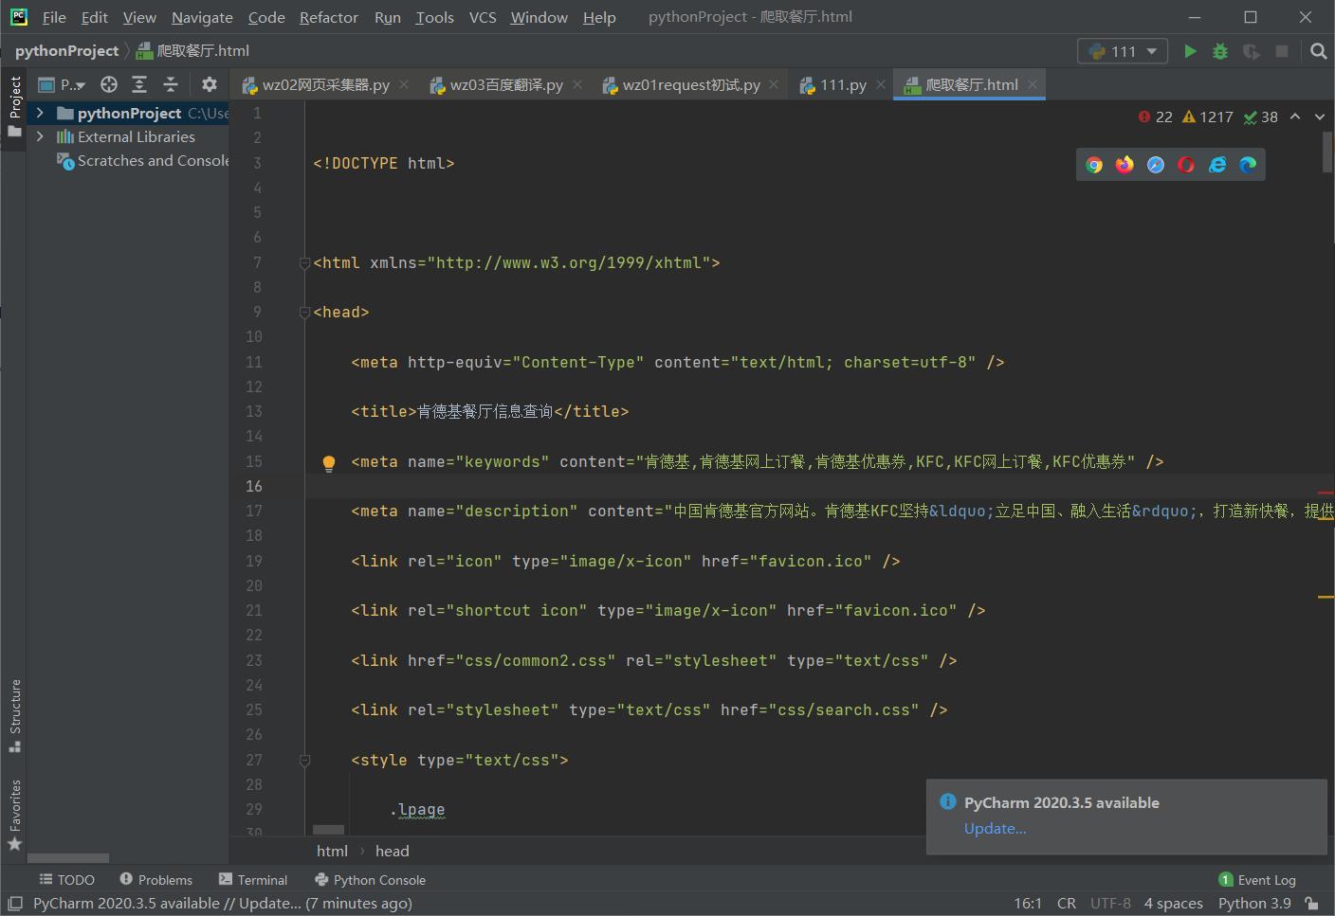
Task: Select Scratches and Consoles tree item
Action: pyautogui.click(x=142, y=161)
